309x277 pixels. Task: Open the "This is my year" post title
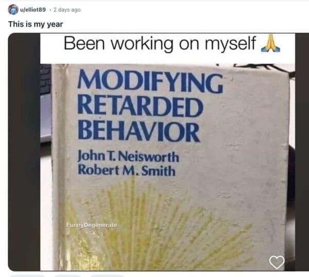[36, 24]
